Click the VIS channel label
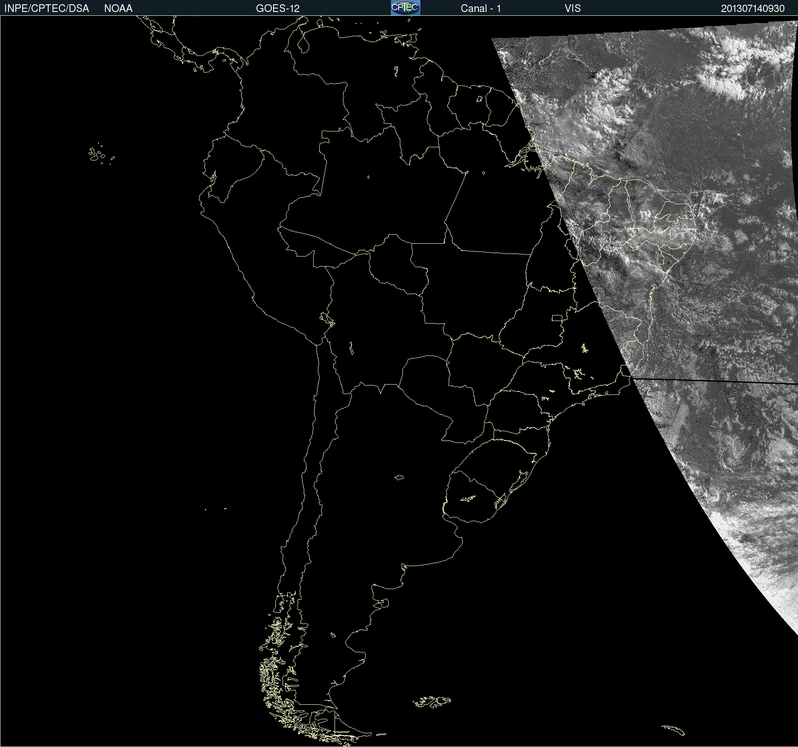The image size is (798, 747). coord(573,9)
